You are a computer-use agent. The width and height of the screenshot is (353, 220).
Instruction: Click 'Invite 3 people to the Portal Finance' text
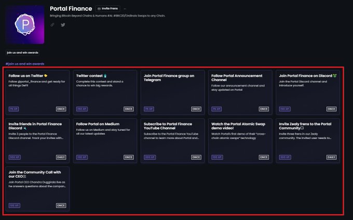[x=36, y=136]
